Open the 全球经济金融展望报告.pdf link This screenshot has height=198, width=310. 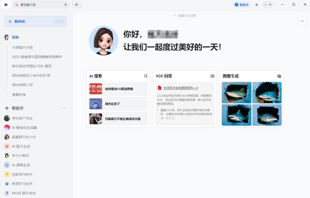[181, 88]
